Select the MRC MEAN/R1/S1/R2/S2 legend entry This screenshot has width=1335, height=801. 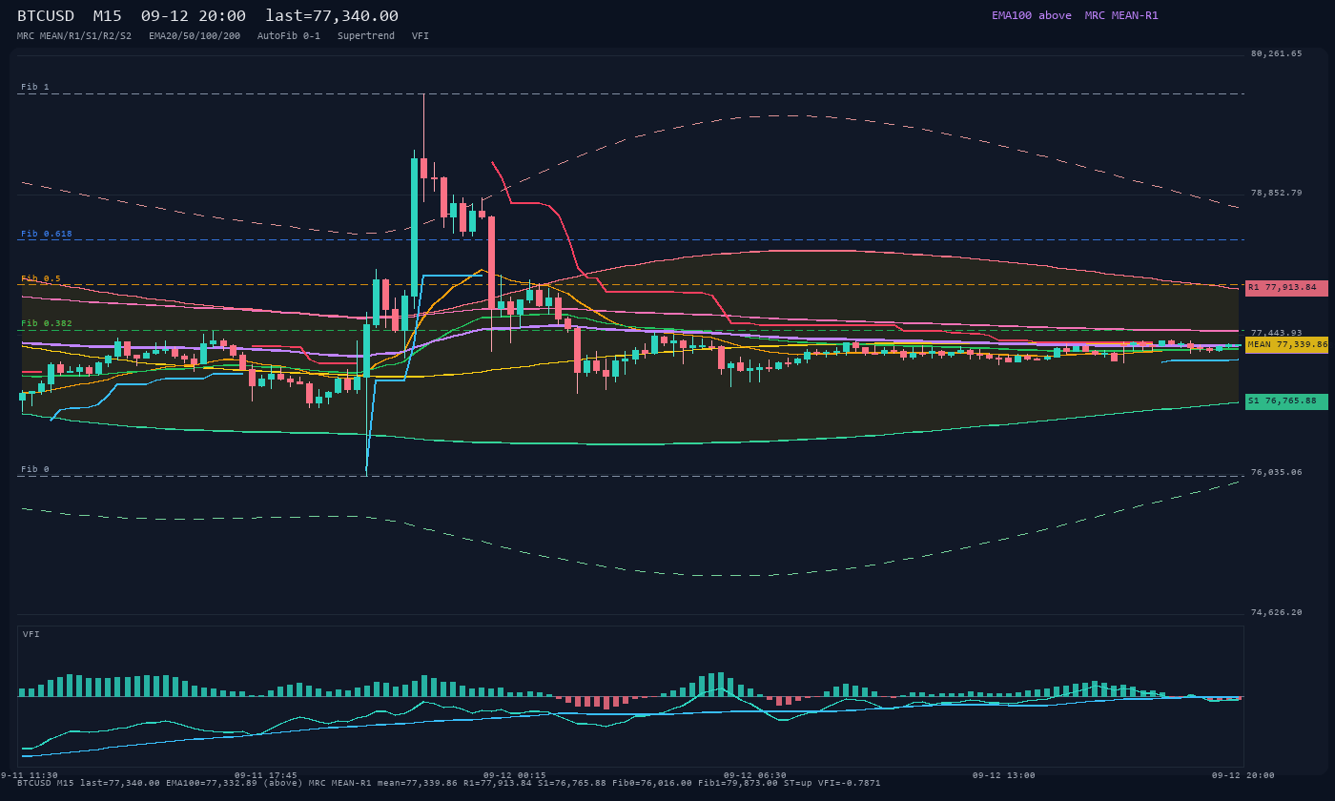click(x=74, y=36)
